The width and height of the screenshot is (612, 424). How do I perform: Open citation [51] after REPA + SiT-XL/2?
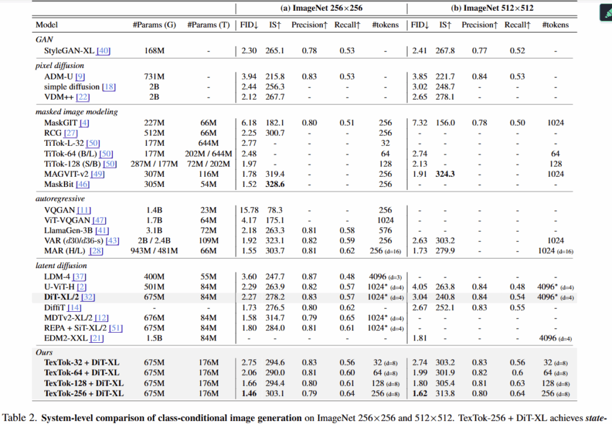click(x=115, y=327)
